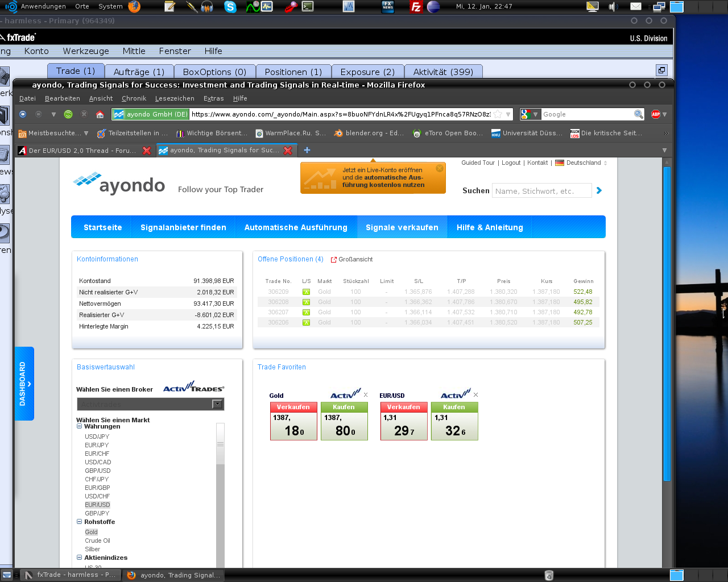Screen dimensions: 728x582
Task: Launch Firefox from the top panel
Action: (x=134, y=7)
